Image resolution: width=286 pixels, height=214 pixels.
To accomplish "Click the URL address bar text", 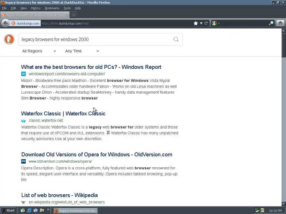I will (65, 23).
